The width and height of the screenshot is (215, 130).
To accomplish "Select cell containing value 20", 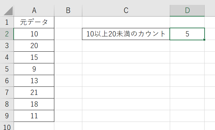I will (x=34, y=46).
